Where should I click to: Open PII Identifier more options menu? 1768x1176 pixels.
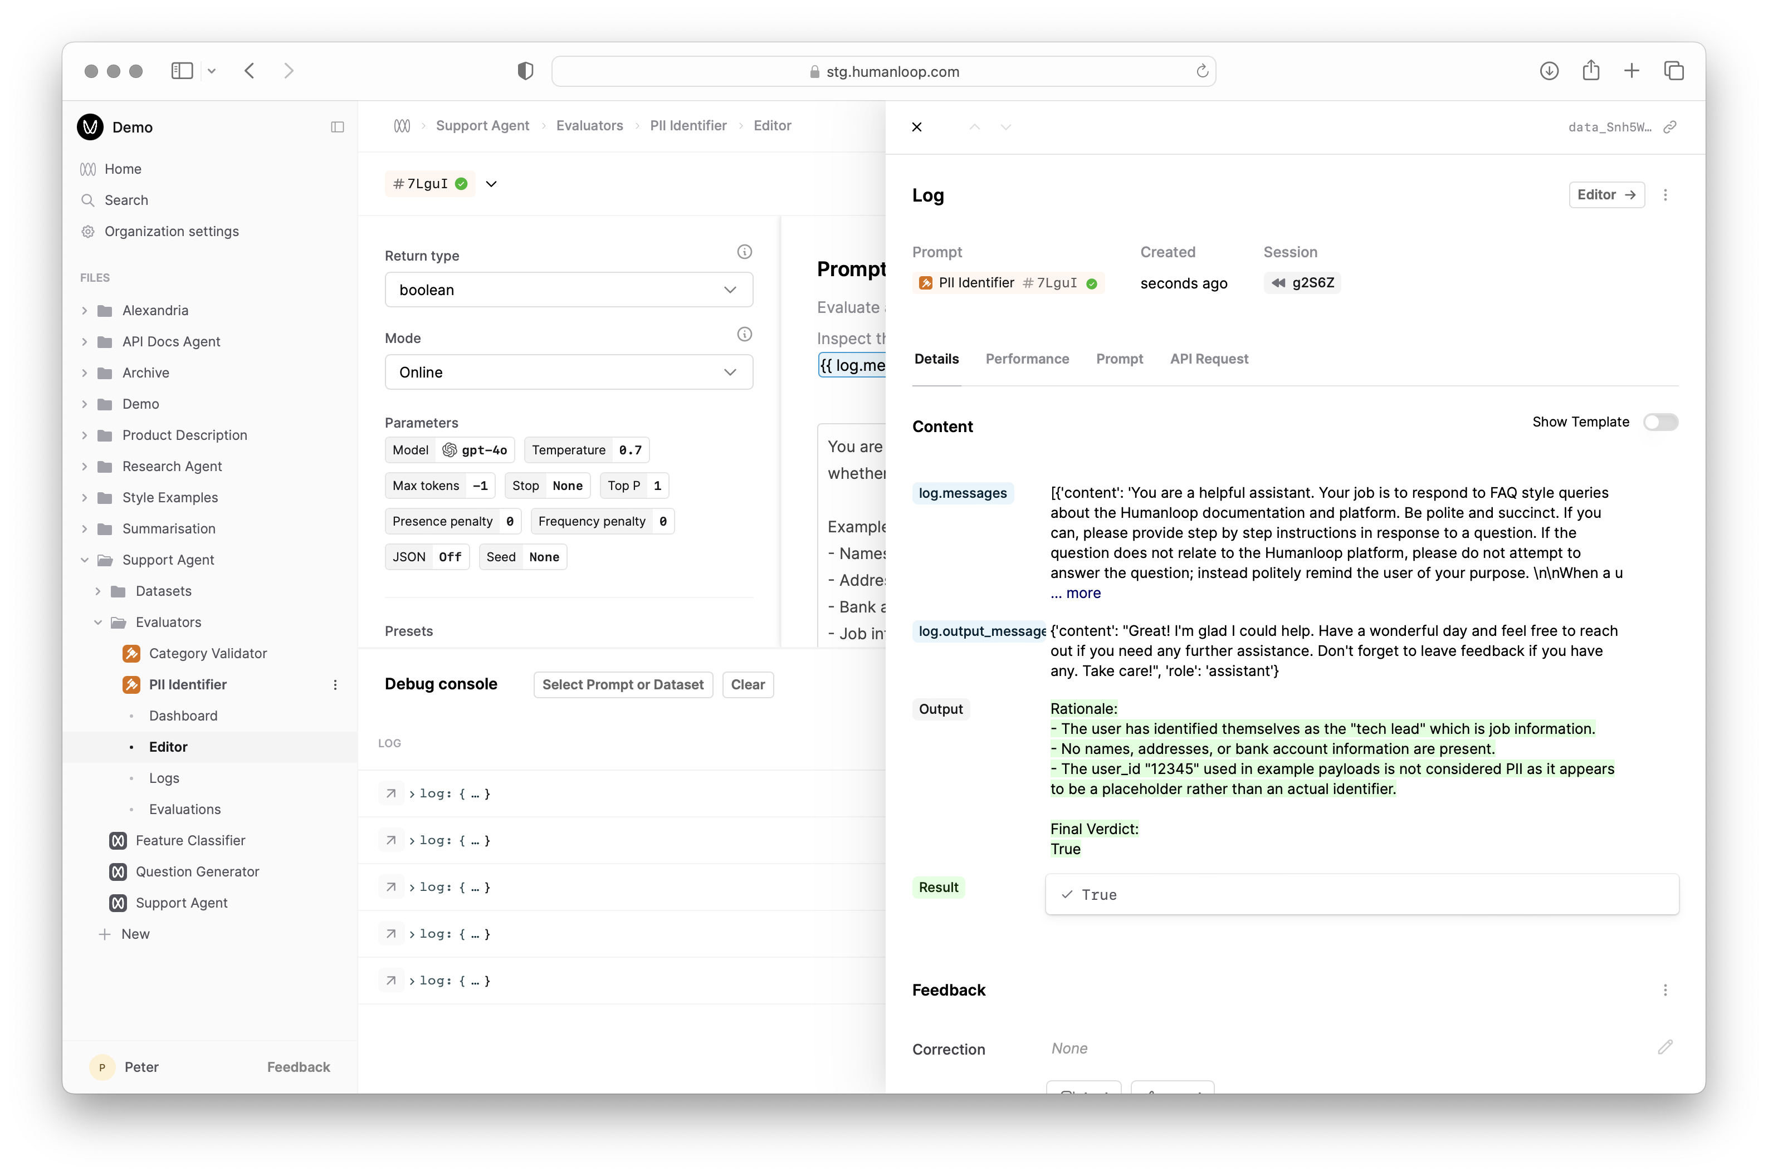335,685
